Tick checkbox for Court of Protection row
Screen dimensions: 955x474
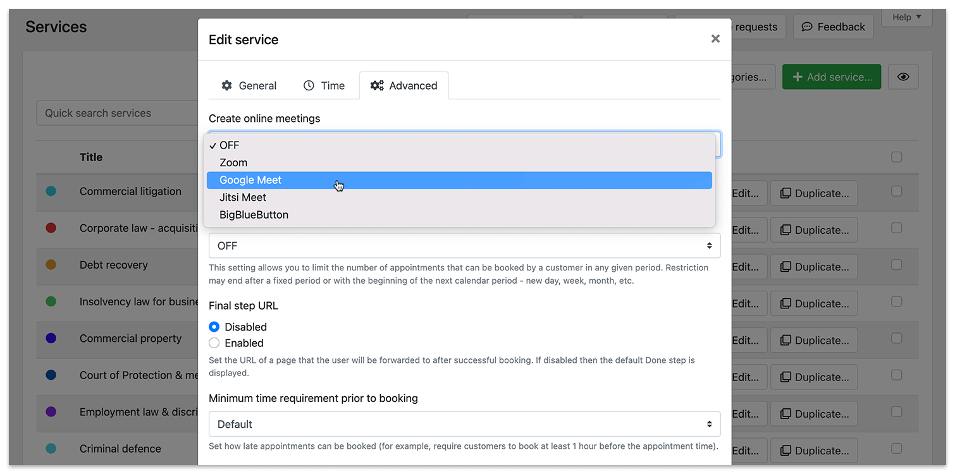coord(896,375)
